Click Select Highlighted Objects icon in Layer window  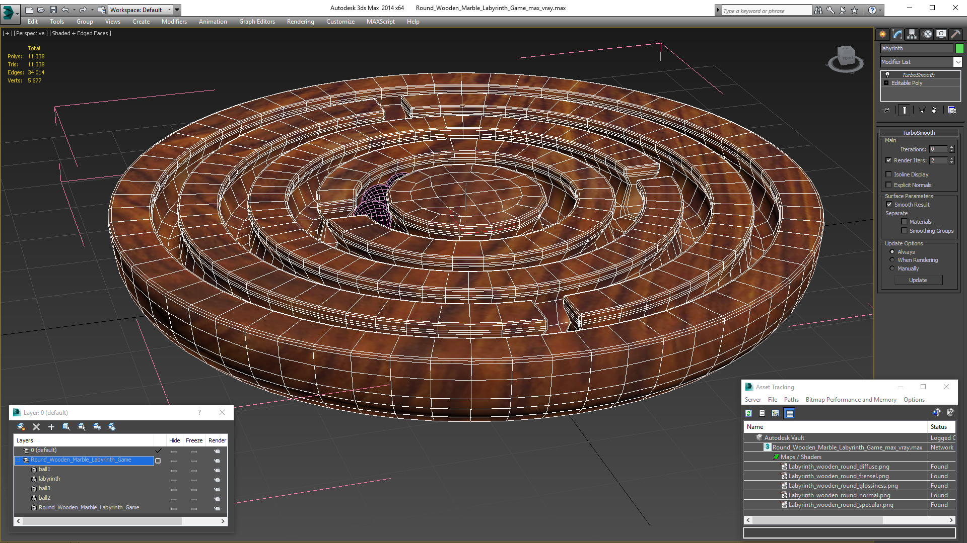[66, 427]
